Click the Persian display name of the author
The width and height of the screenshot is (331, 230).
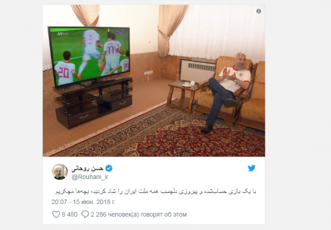pos(87,169)
